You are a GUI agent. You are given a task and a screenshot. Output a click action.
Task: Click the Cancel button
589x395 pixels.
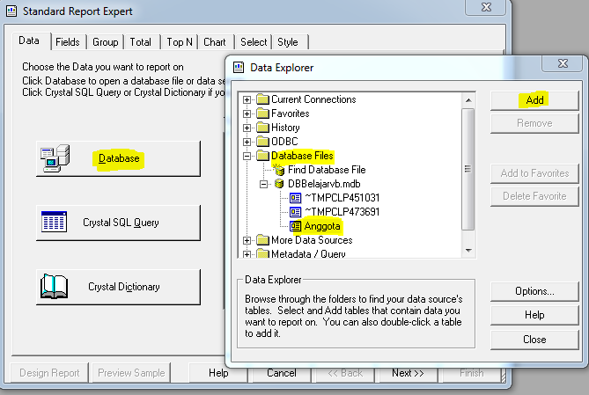[x=282, y=373]
